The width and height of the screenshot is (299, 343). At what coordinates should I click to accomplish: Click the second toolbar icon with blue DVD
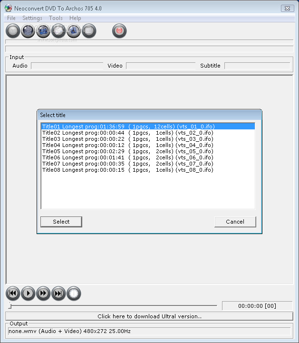[28, 31]
